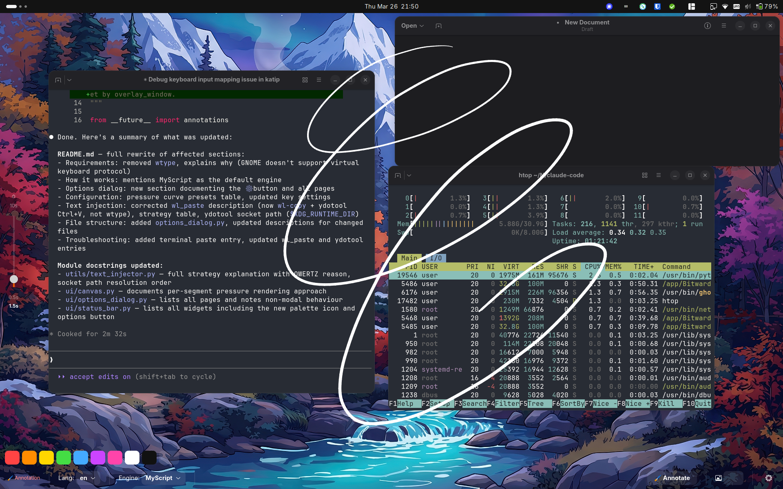
Task: Open the info icon in New Document header
Action: point(708,26)
